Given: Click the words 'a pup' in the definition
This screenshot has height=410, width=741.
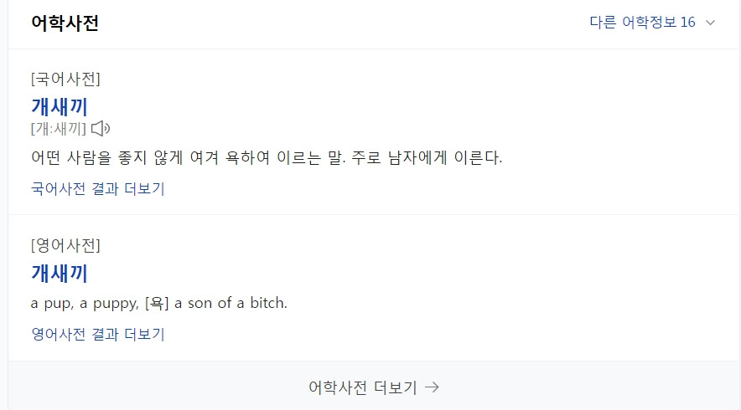Looking at the screenshot, I should point(49,303).
